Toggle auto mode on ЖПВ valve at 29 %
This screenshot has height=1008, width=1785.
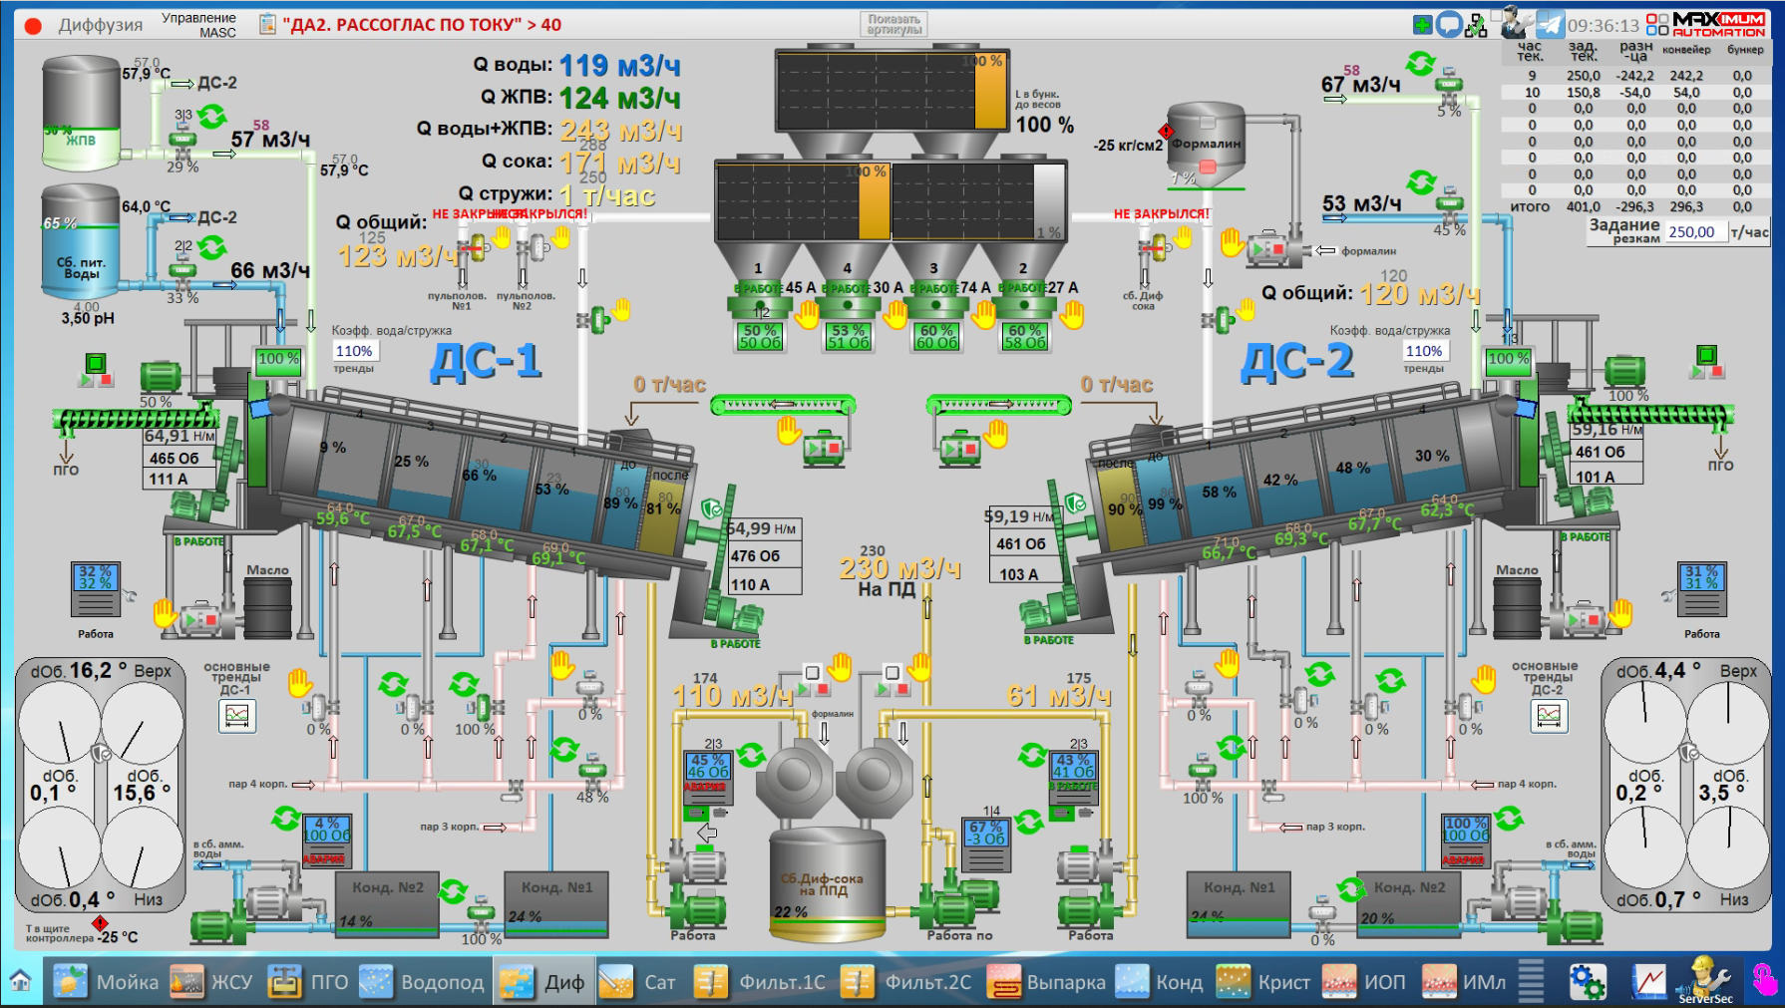click(211, 117)
